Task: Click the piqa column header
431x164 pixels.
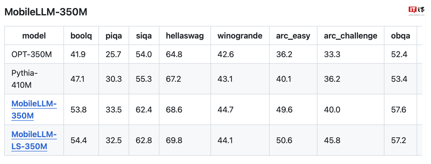Action: tap(114, 36)
